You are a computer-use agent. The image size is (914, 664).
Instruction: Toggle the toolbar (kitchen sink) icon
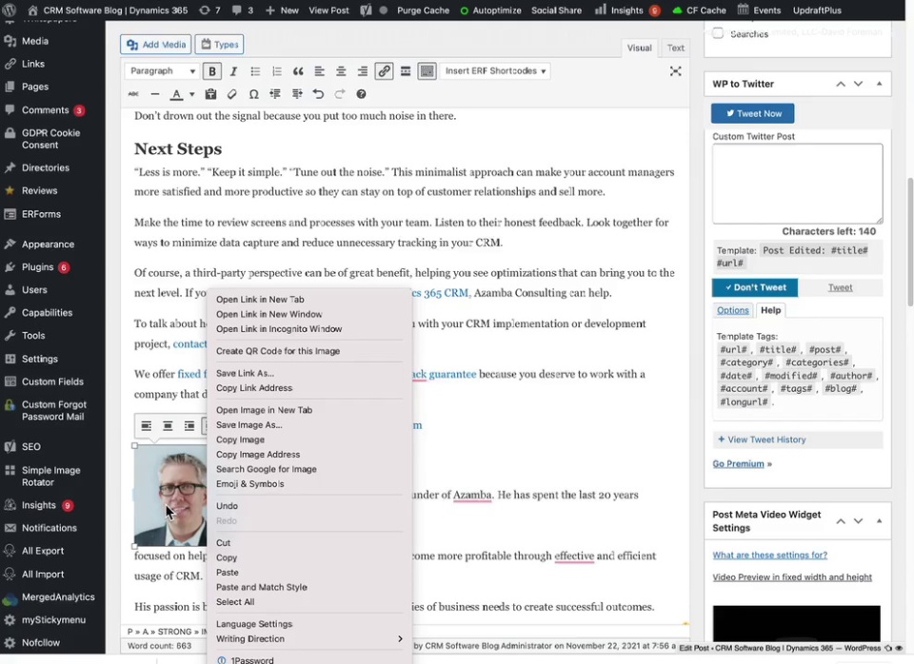click(x=427, y=71)
